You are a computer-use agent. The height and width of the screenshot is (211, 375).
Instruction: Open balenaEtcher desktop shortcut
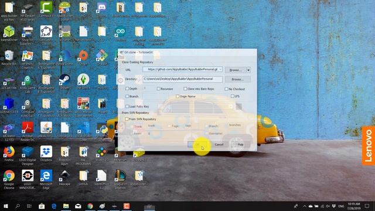(x=9, y=33)
